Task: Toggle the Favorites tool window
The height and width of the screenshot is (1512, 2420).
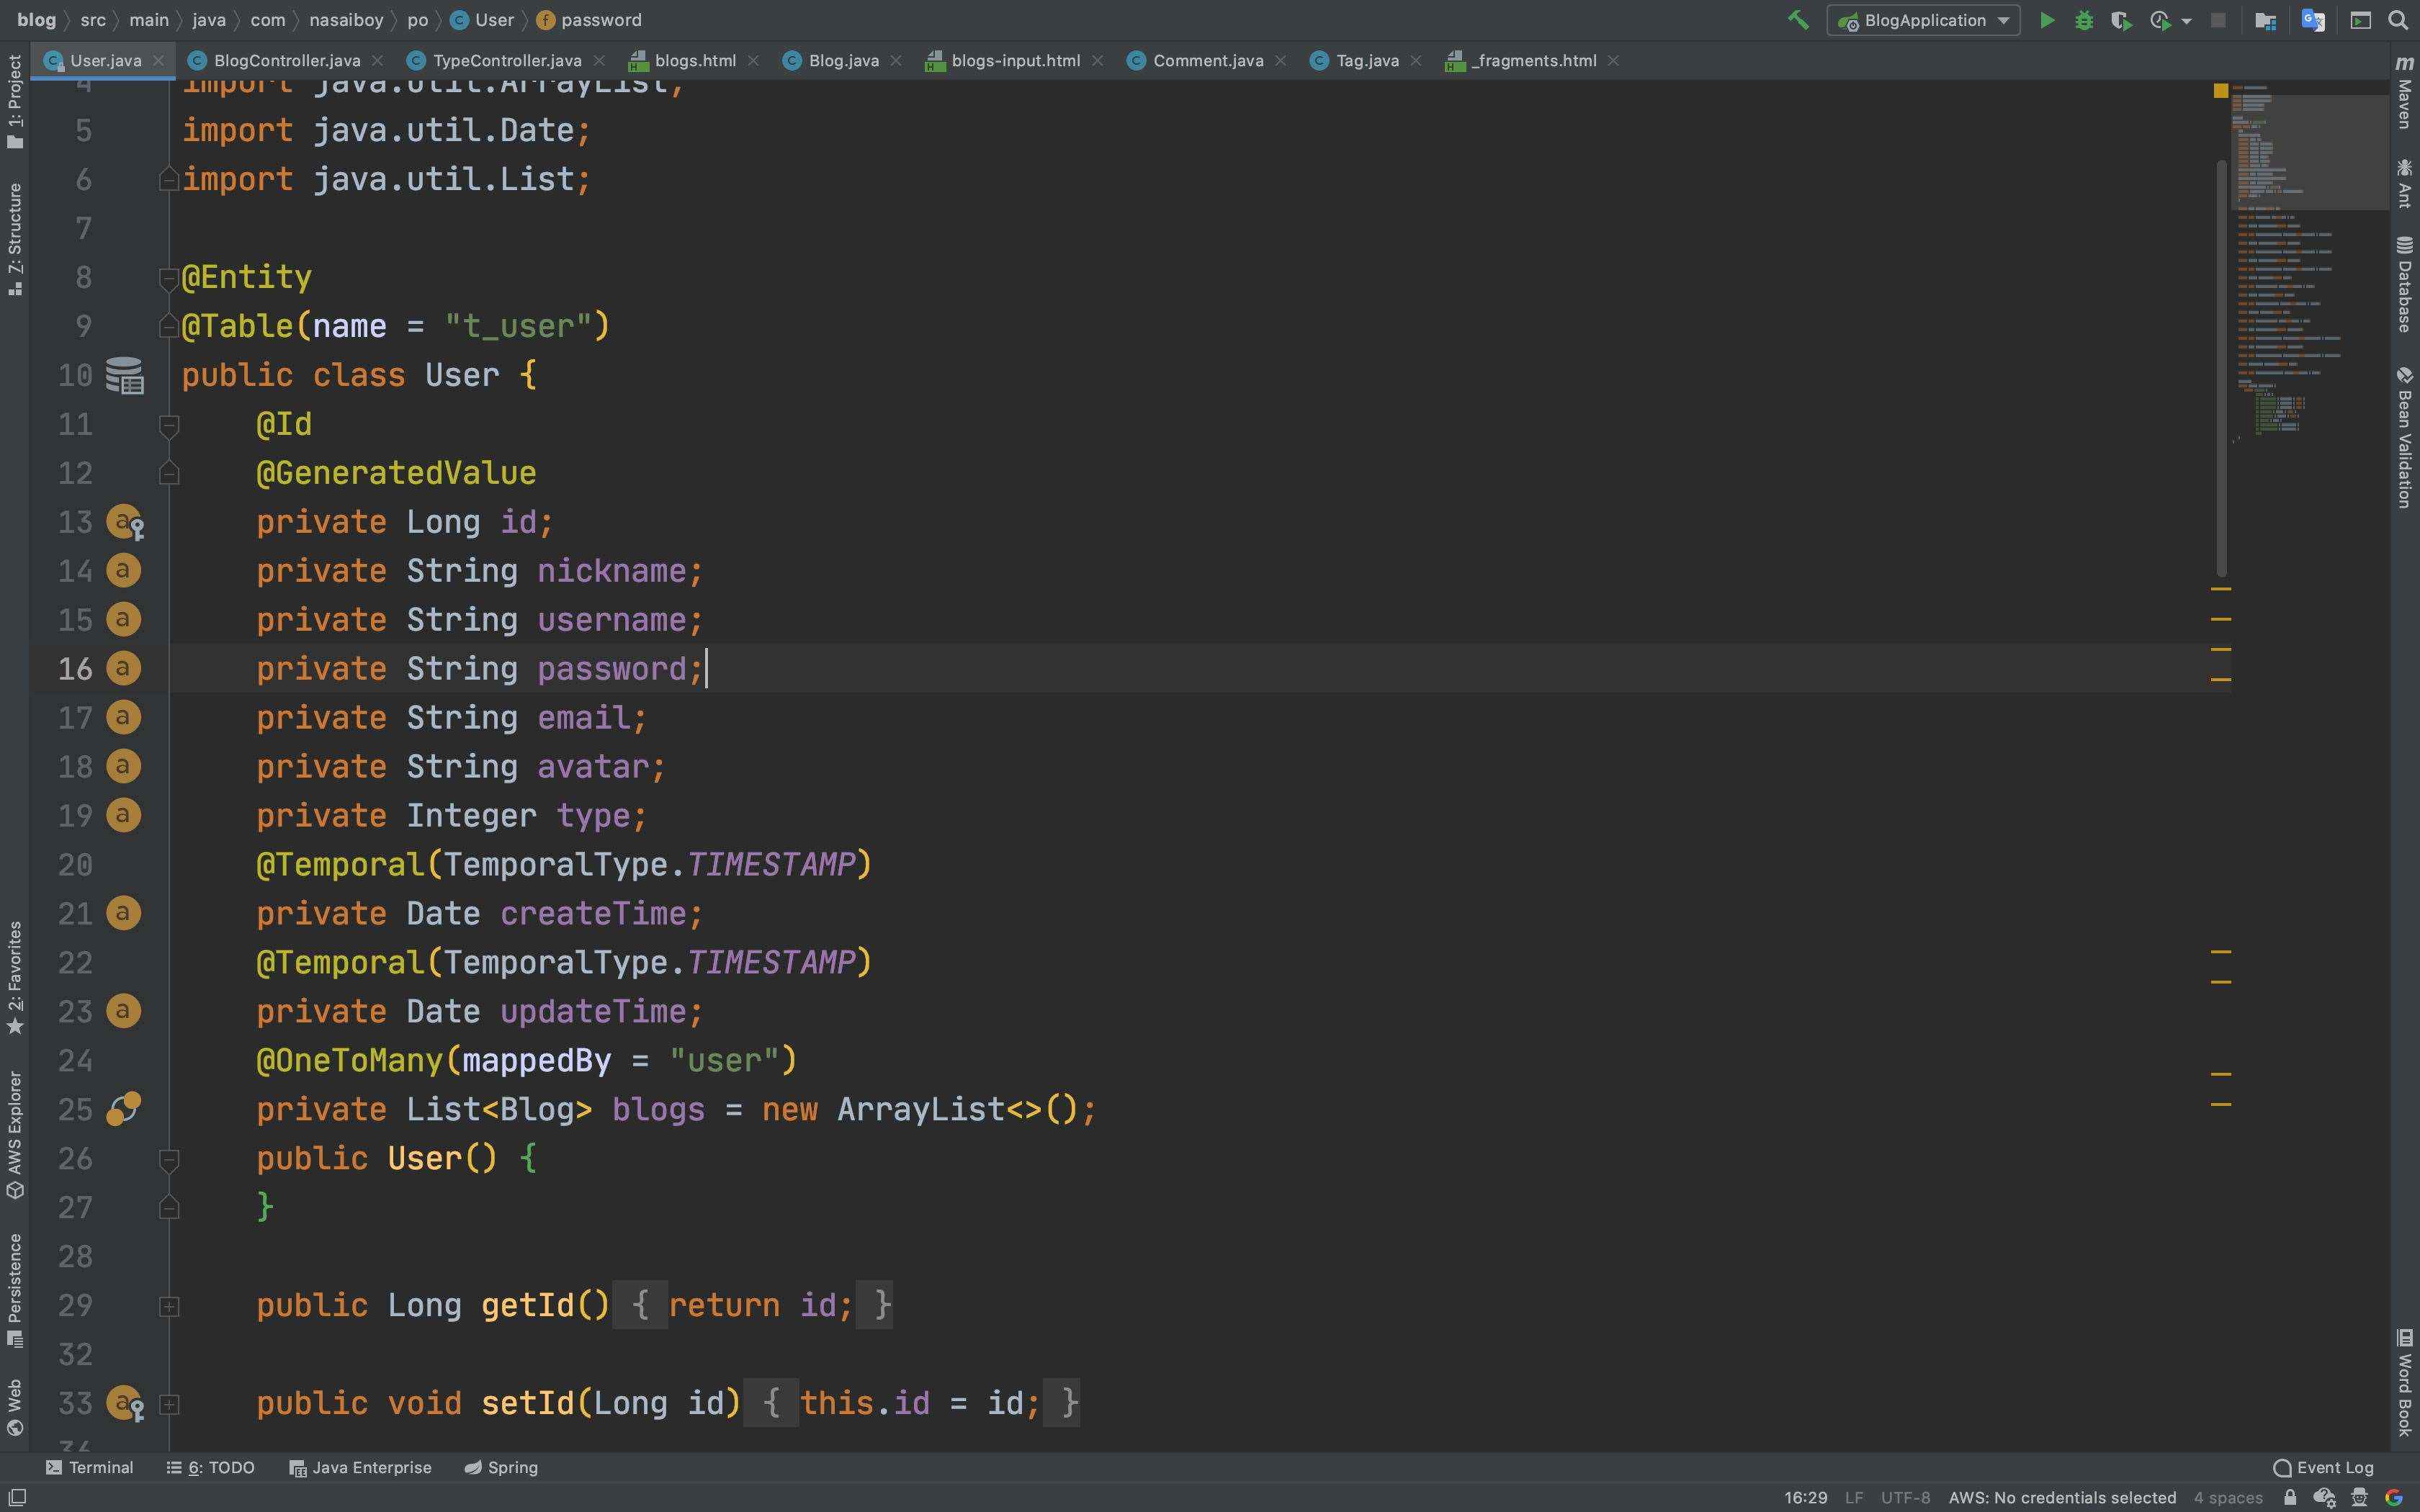Action: (x=15, y=978)
